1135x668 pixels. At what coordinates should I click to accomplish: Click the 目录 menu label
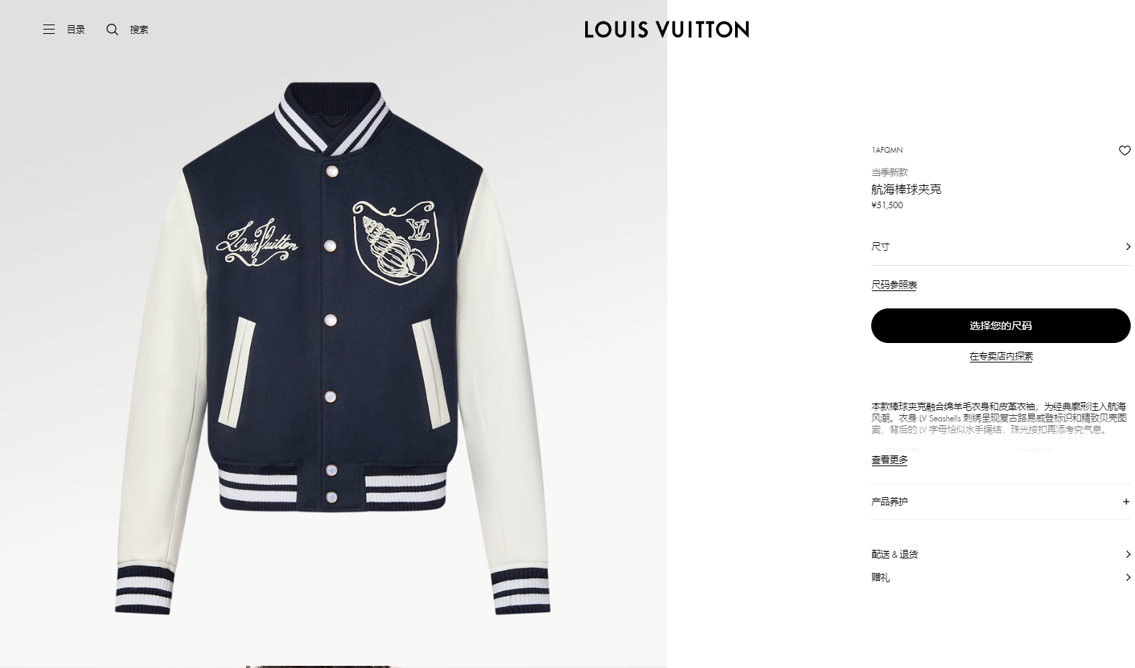tap(76, 30)
